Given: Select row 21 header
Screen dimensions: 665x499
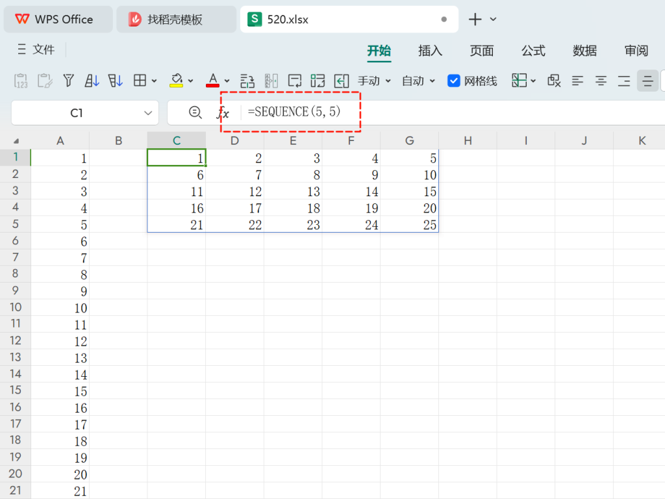Looking at the screenshot, I should pos(16,491).
